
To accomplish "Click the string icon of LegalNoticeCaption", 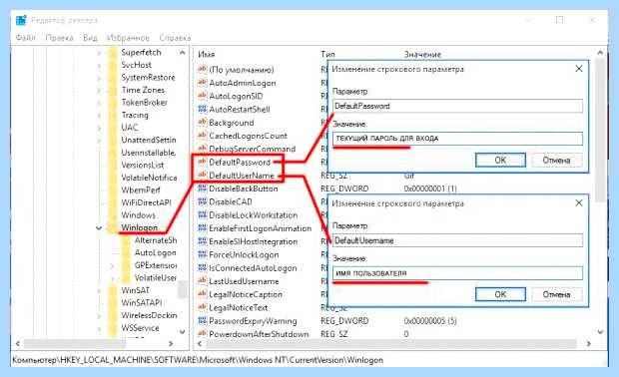I will (202, 294).
